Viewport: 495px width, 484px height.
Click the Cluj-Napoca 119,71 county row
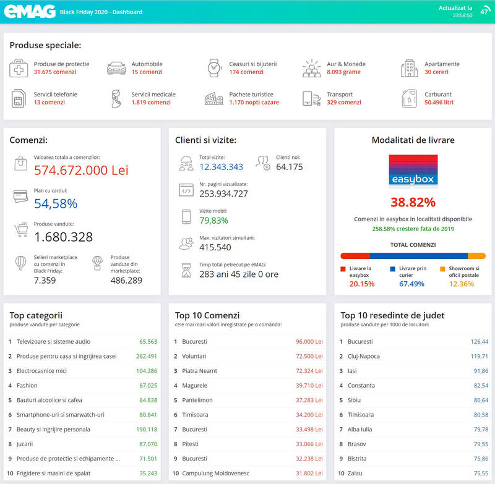point(413,356)
